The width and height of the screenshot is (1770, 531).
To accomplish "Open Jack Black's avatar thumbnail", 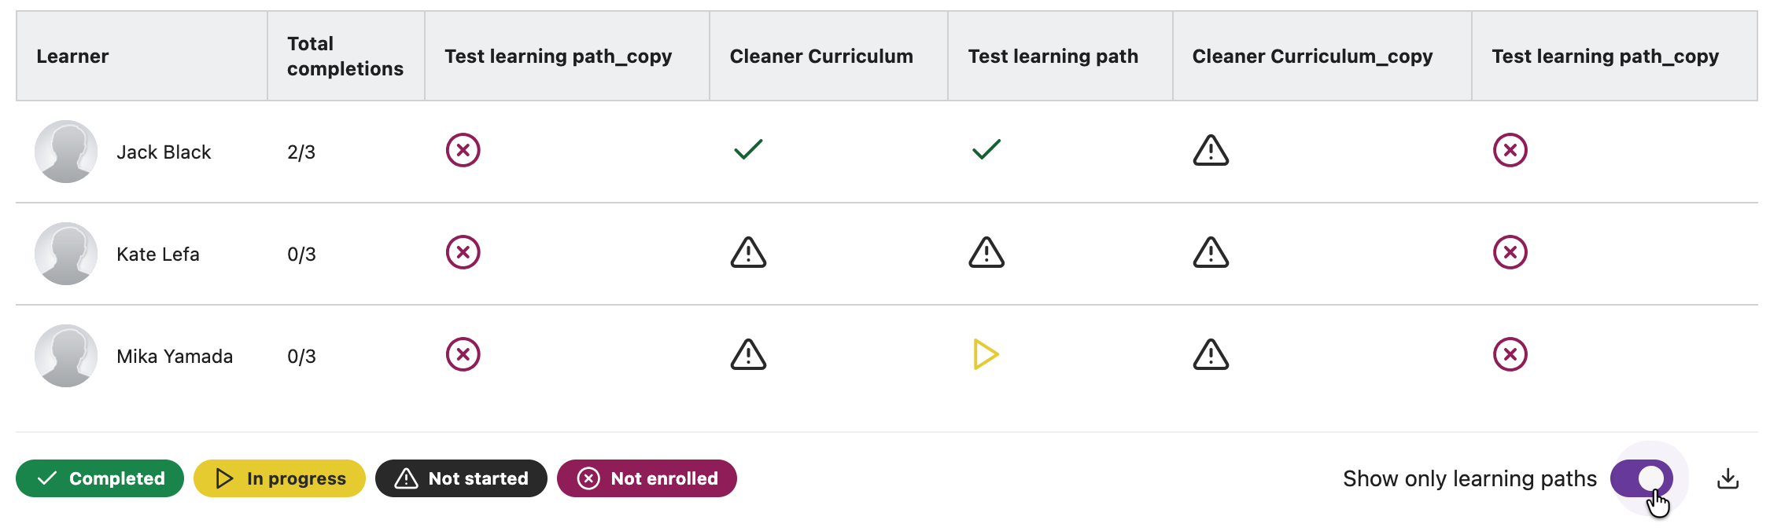I will [x=66, y=152].
